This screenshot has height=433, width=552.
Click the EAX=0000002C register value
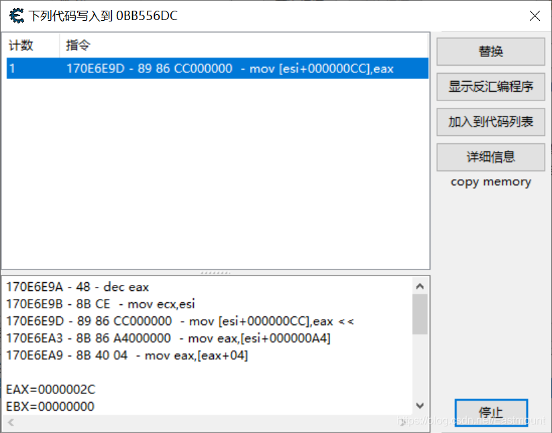coord(51,389)
